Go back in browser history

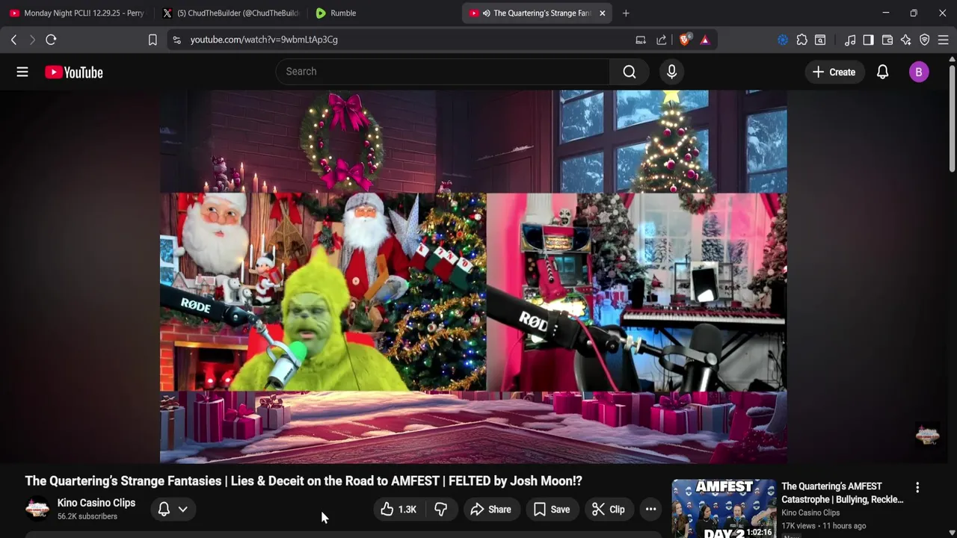13,40
